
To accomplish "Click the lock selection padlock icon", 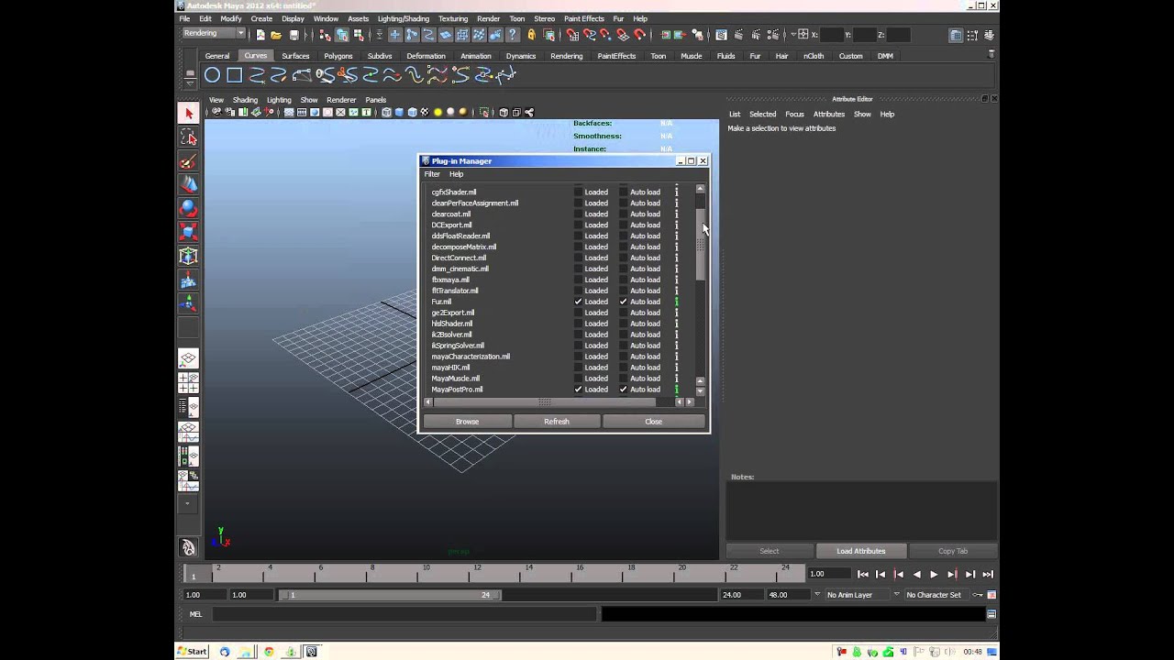I will 531,35.
